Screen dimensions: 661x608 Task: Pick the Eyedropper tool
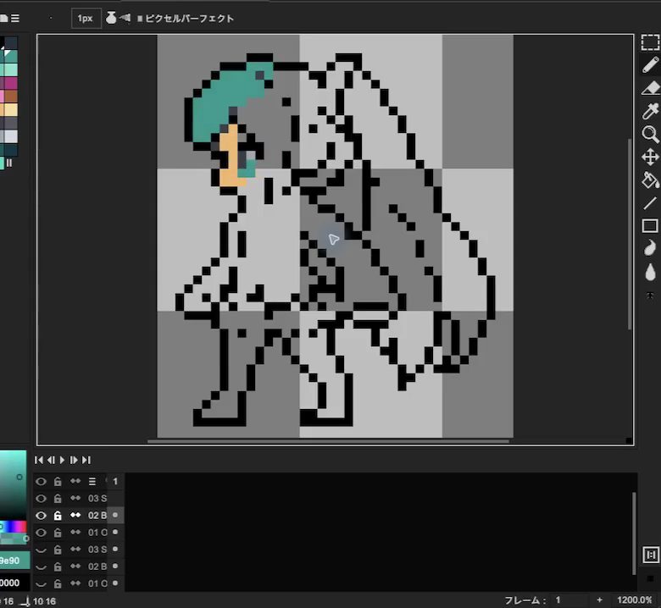coord(650,111)
